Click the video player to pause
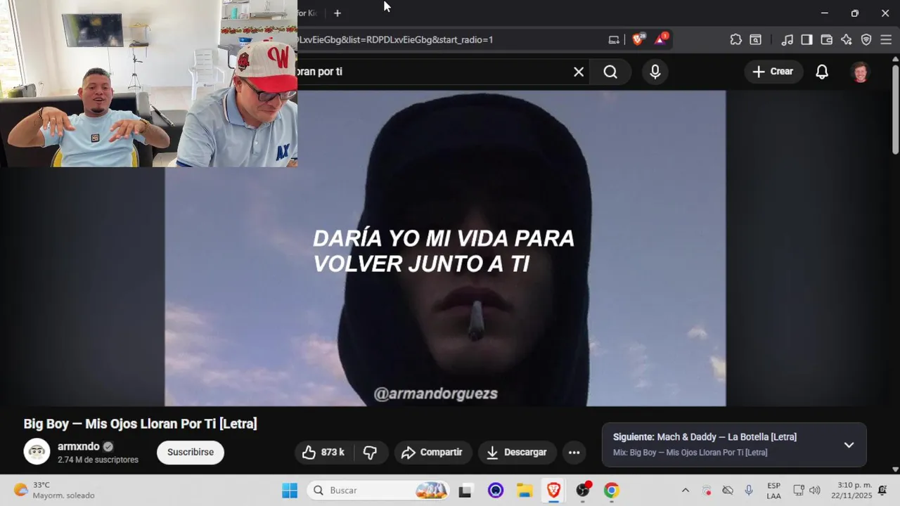The width and height of the screenshot is (900, 506). (445, 248)
